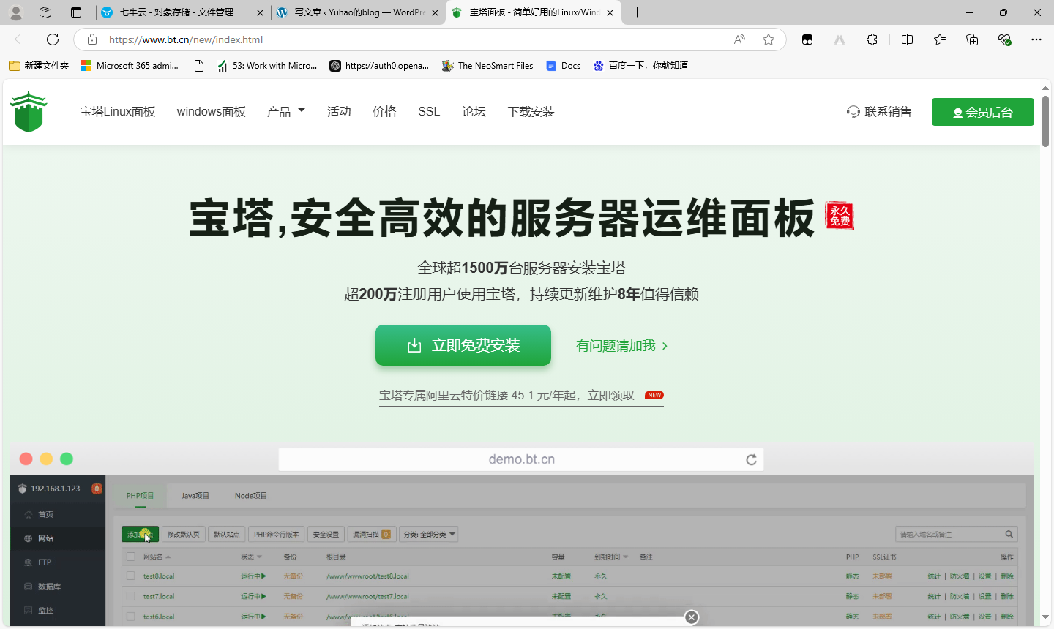This screenshot has height=629, width=1054.
Task: Close the WordPress blog tab
Action: (436, 12)
